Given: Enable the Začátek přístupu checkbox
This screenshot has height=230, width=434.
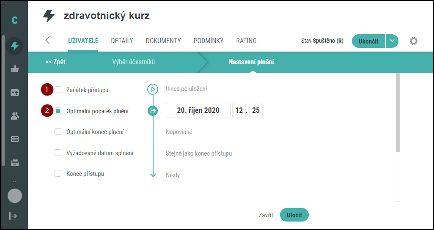Looking at the screenshot, I should coord(58,90).
